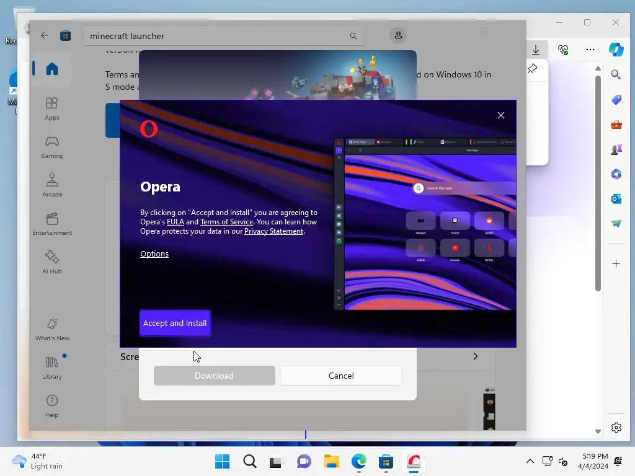Open weather widget showing 44°F
The image size is (635, 476).
(x=37, y=461)
